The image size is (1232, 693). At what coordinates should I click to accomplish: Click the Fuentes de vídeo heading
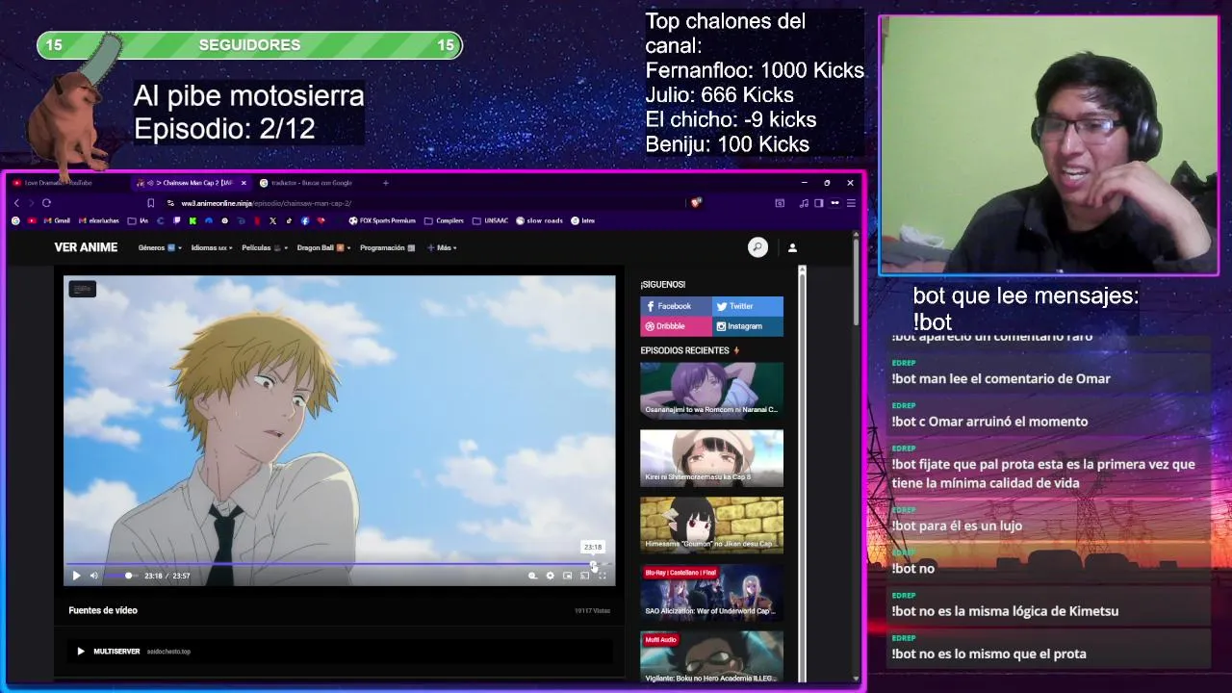tap(103, 610)
